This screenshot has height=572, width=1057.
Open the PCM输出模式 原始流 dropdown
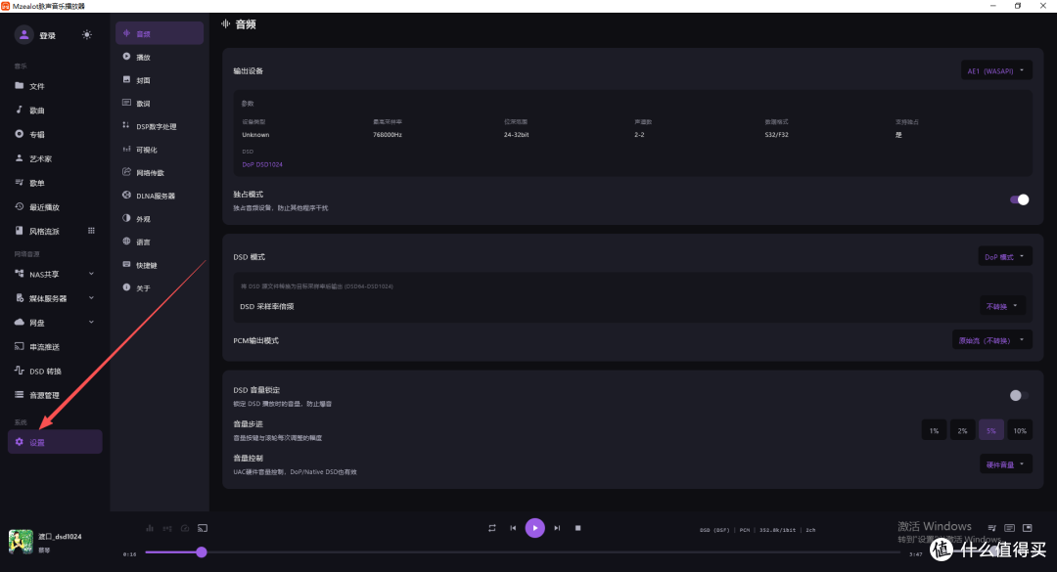click(992, 340)
